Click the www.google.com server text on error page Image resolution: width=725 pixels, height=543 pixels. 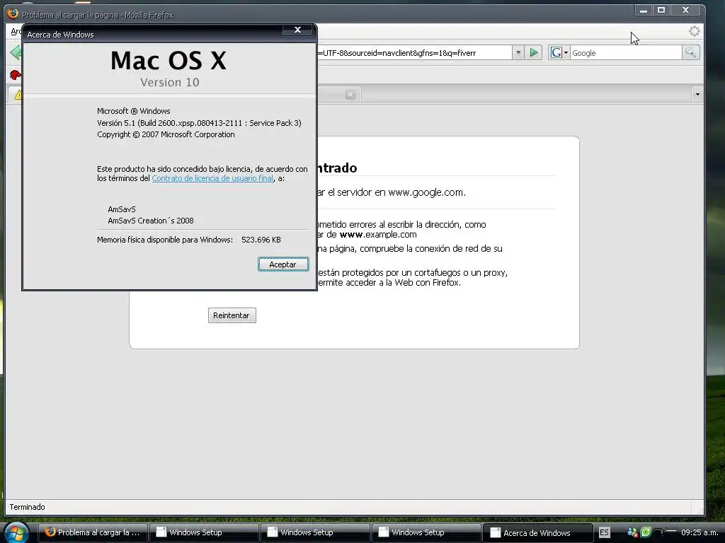click(426, 192)
